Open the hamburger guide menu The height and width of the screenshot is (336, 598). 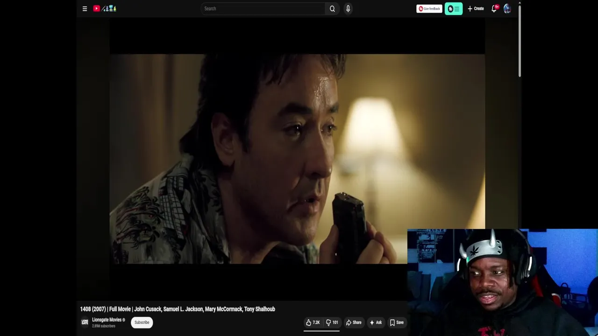[x=85, y=8]
